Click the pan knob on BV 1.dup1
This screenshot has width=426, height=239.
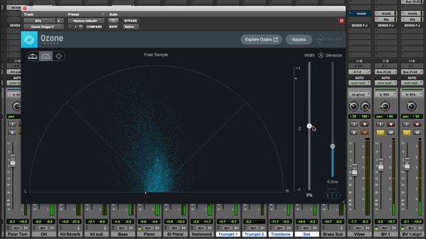point(411,106)
